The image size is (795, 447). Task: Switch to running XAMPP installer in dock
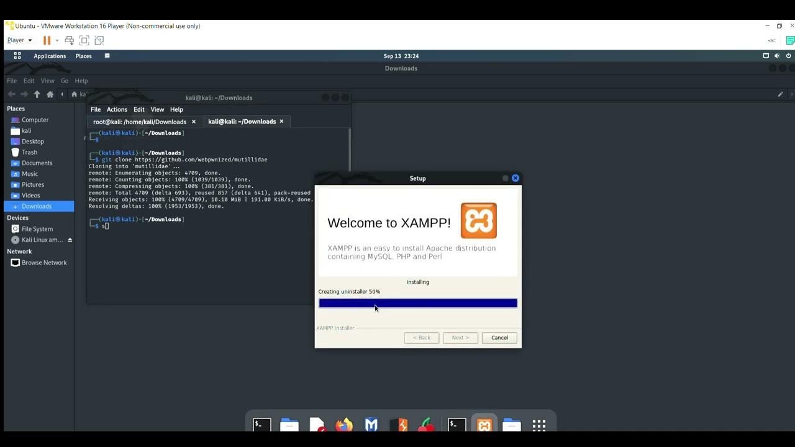tap(484, 425)
